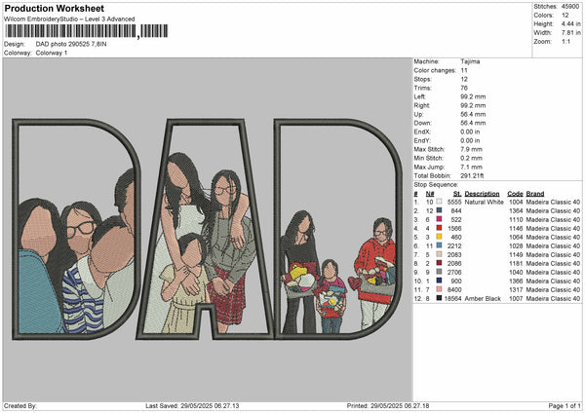The height and width of the screenshot is (413, 585).
Task: Click the Natural White swatch in stop 1
Action: tap(439, 202)
